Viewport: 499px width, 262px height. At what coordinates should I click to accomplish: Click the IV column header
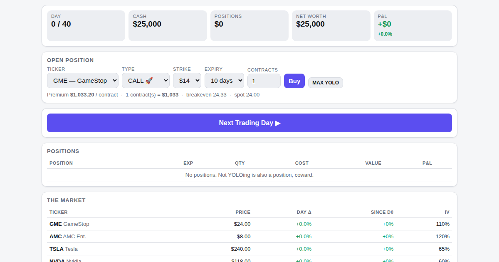(447, 212)
